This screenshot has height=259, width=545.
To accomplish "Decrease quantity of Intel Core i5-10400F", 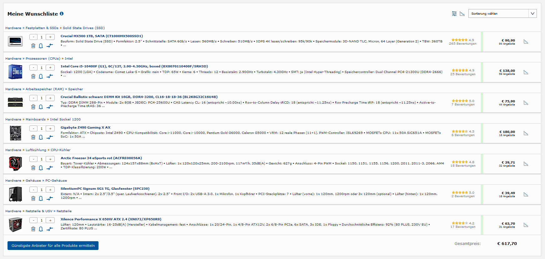I will pos(33,68).
